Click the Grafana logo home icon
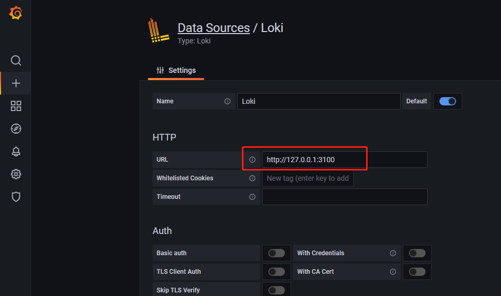The height and width of the screenshot is (296, 501). pos(16,13)
